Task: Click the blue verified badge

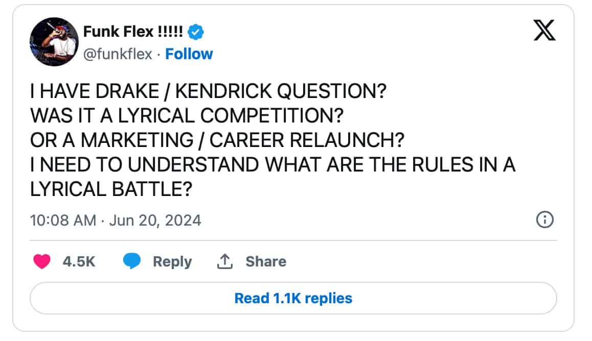Action: (196, 32)
